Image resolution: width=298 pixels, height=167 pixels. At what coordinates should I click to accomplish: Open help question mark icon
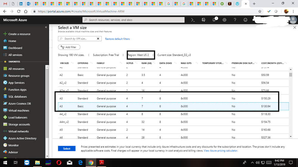click(235, 20)
